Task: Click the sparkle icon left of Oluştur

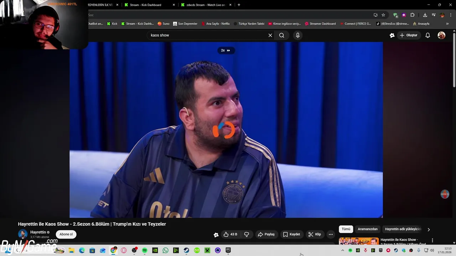Action: pos(392,35)
